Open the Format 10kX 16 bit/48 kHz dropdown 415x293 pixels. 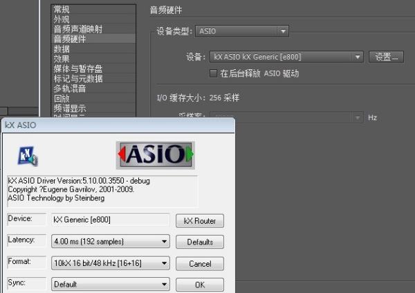[111, 263]
